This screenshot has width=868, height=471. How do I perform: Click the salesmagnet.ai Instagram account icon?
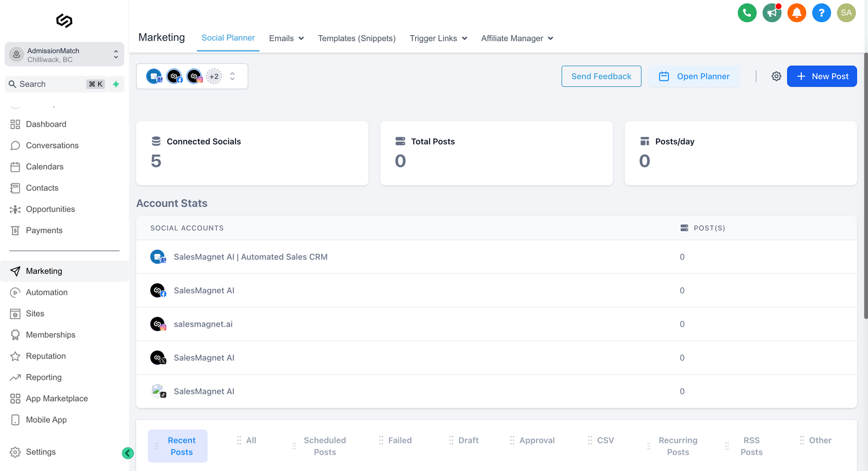coord(158,324)
